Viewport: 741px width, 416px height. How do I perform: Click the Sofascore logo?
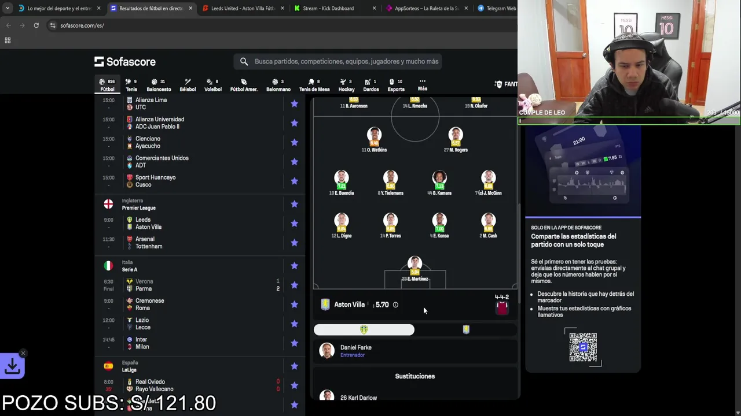click(125, 62)
